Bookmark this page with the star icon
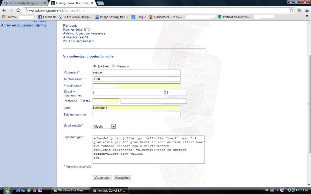This screenshot has width=311, height=194. [x=292, y=10]
